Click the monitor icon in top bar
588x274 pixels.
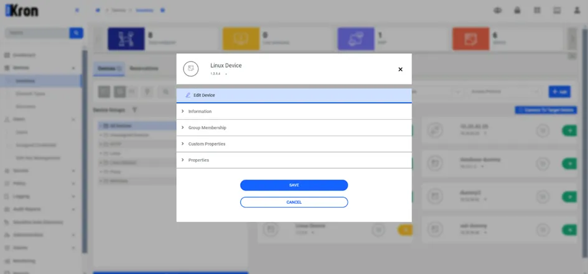(558, 11)
